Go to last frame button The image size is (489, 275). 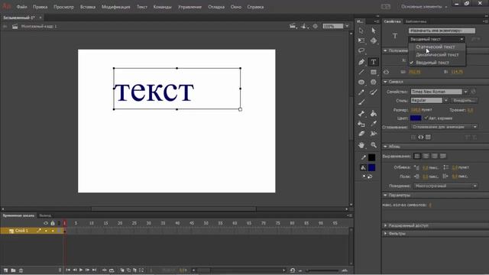[94, 270]
